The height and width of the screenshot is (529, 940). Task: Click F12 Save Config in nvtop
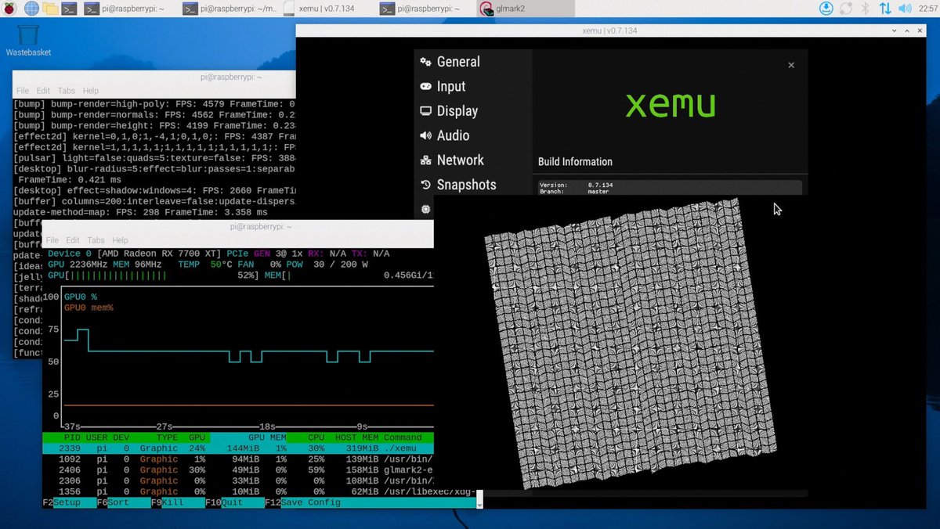pos(302,502)
